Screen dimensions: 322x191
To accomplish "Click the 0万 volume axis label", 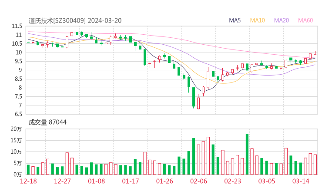I will [x=18, y=175].
